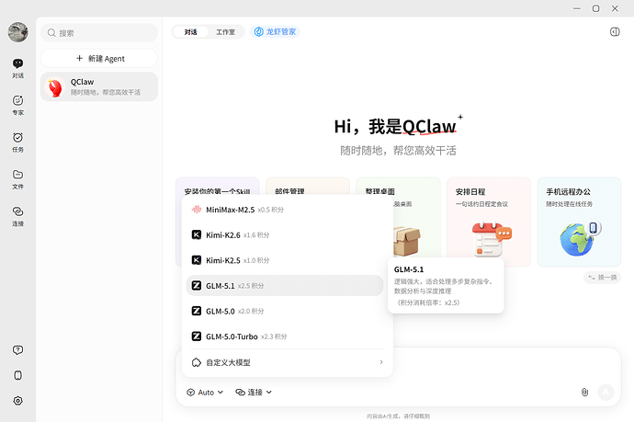Open the 安排日程 card
The height and width of the screenshot is (422, 634).
click(x=489, y=222)
